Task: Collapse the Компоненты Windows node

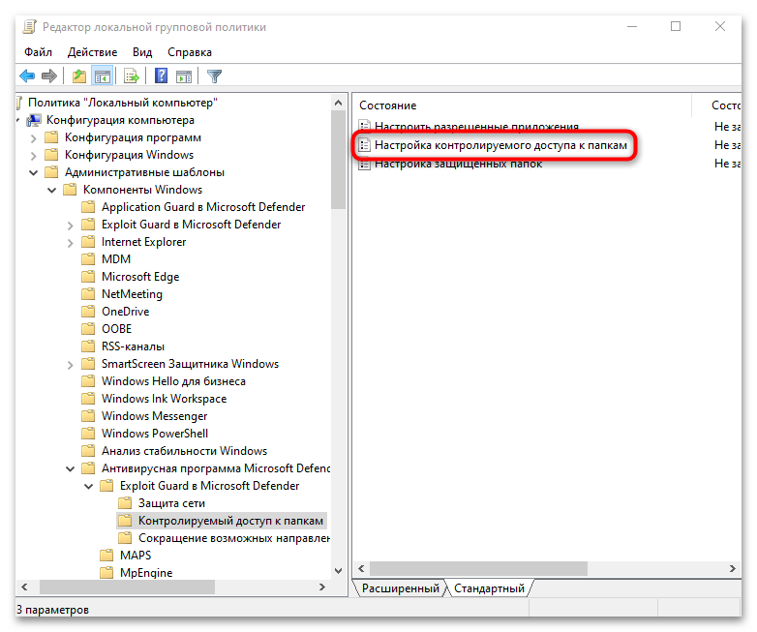Action: (51, 191)
